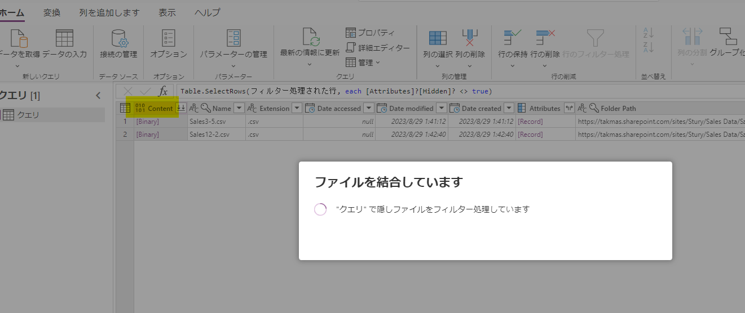Click the [Record] cell in row 2
This screenshot has width=745, height=313.
(x=545, y=135)
